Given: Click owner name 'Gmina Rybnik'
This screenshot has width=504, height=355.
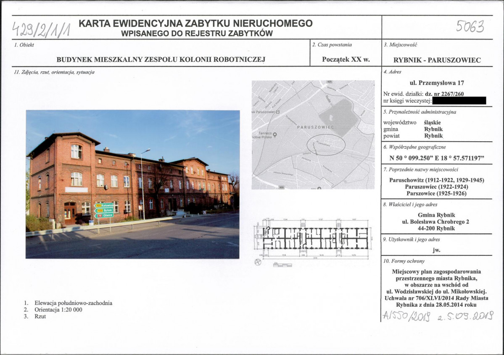Looking at the screenshot, I should (x=436, y=215).
